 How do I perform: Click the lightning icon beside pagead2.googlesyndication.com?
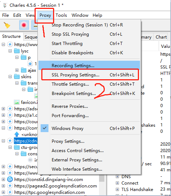pos(10,186)
